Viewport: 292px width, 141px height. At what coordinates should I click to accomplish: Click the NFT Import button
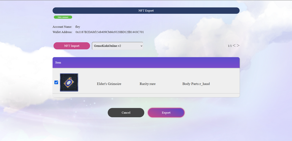coord(72,46)
